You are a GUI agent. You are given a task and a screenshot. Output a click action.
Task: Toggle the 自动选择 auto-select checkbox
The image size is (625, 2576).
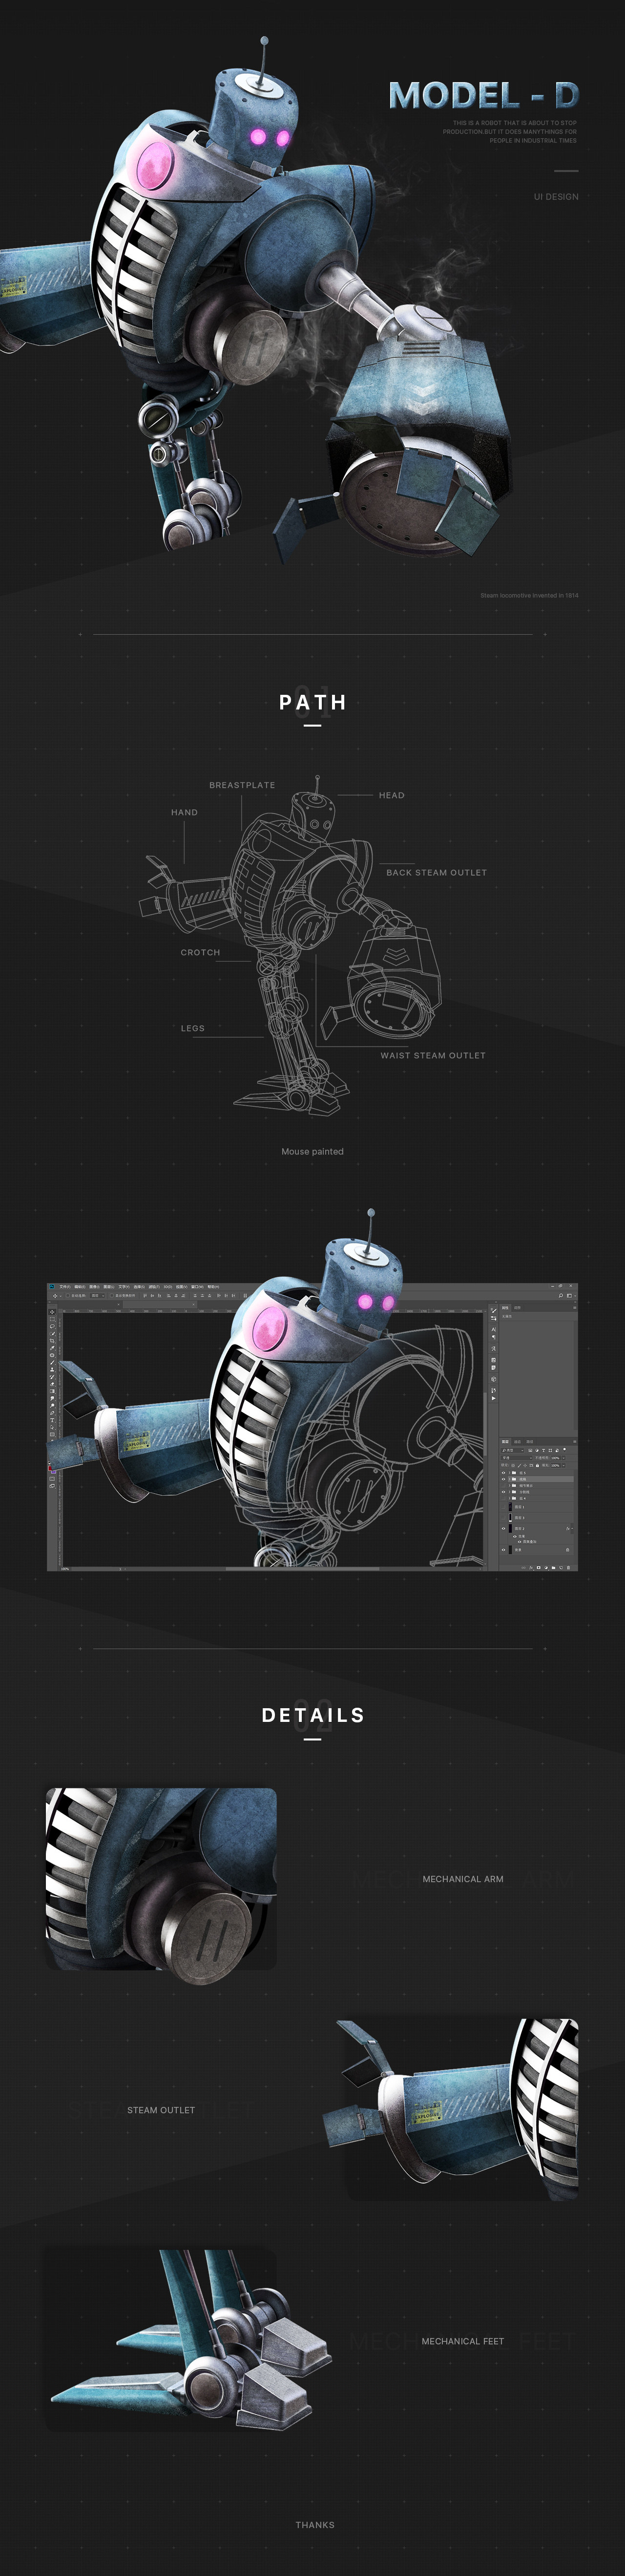tap(68, 1296)
